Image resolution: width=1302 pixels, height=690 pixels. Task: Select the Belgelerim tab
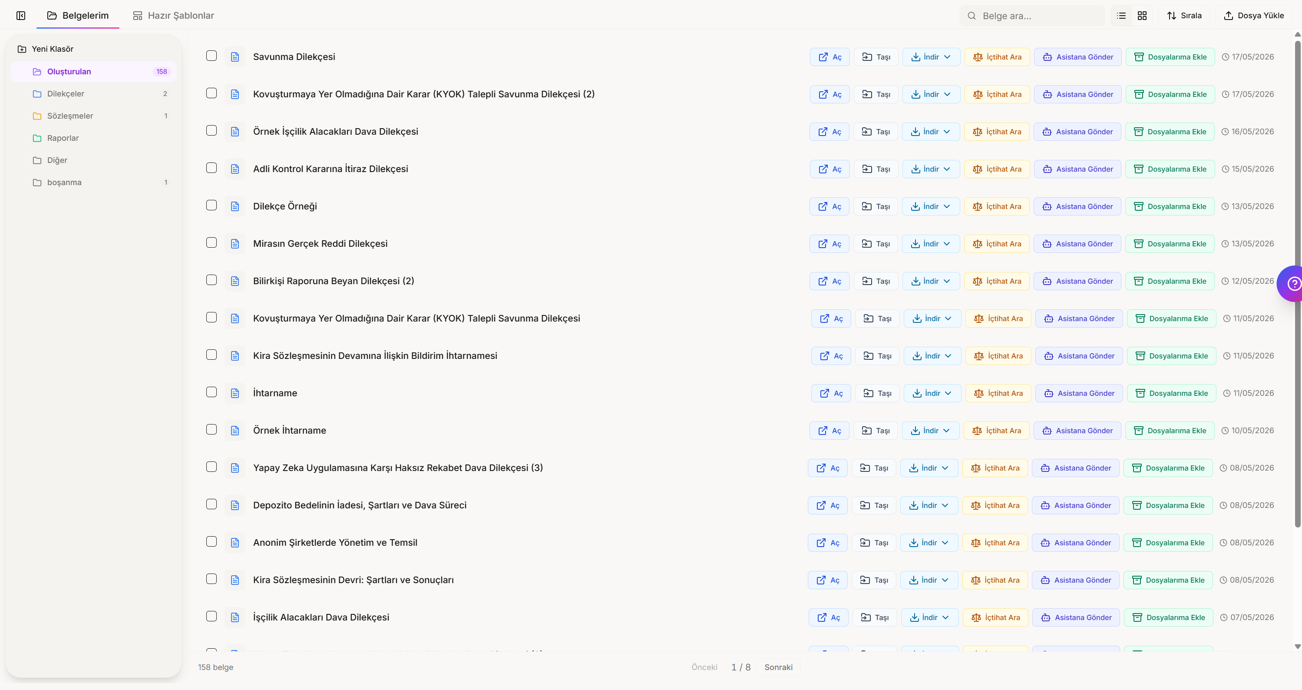[78, 16]
